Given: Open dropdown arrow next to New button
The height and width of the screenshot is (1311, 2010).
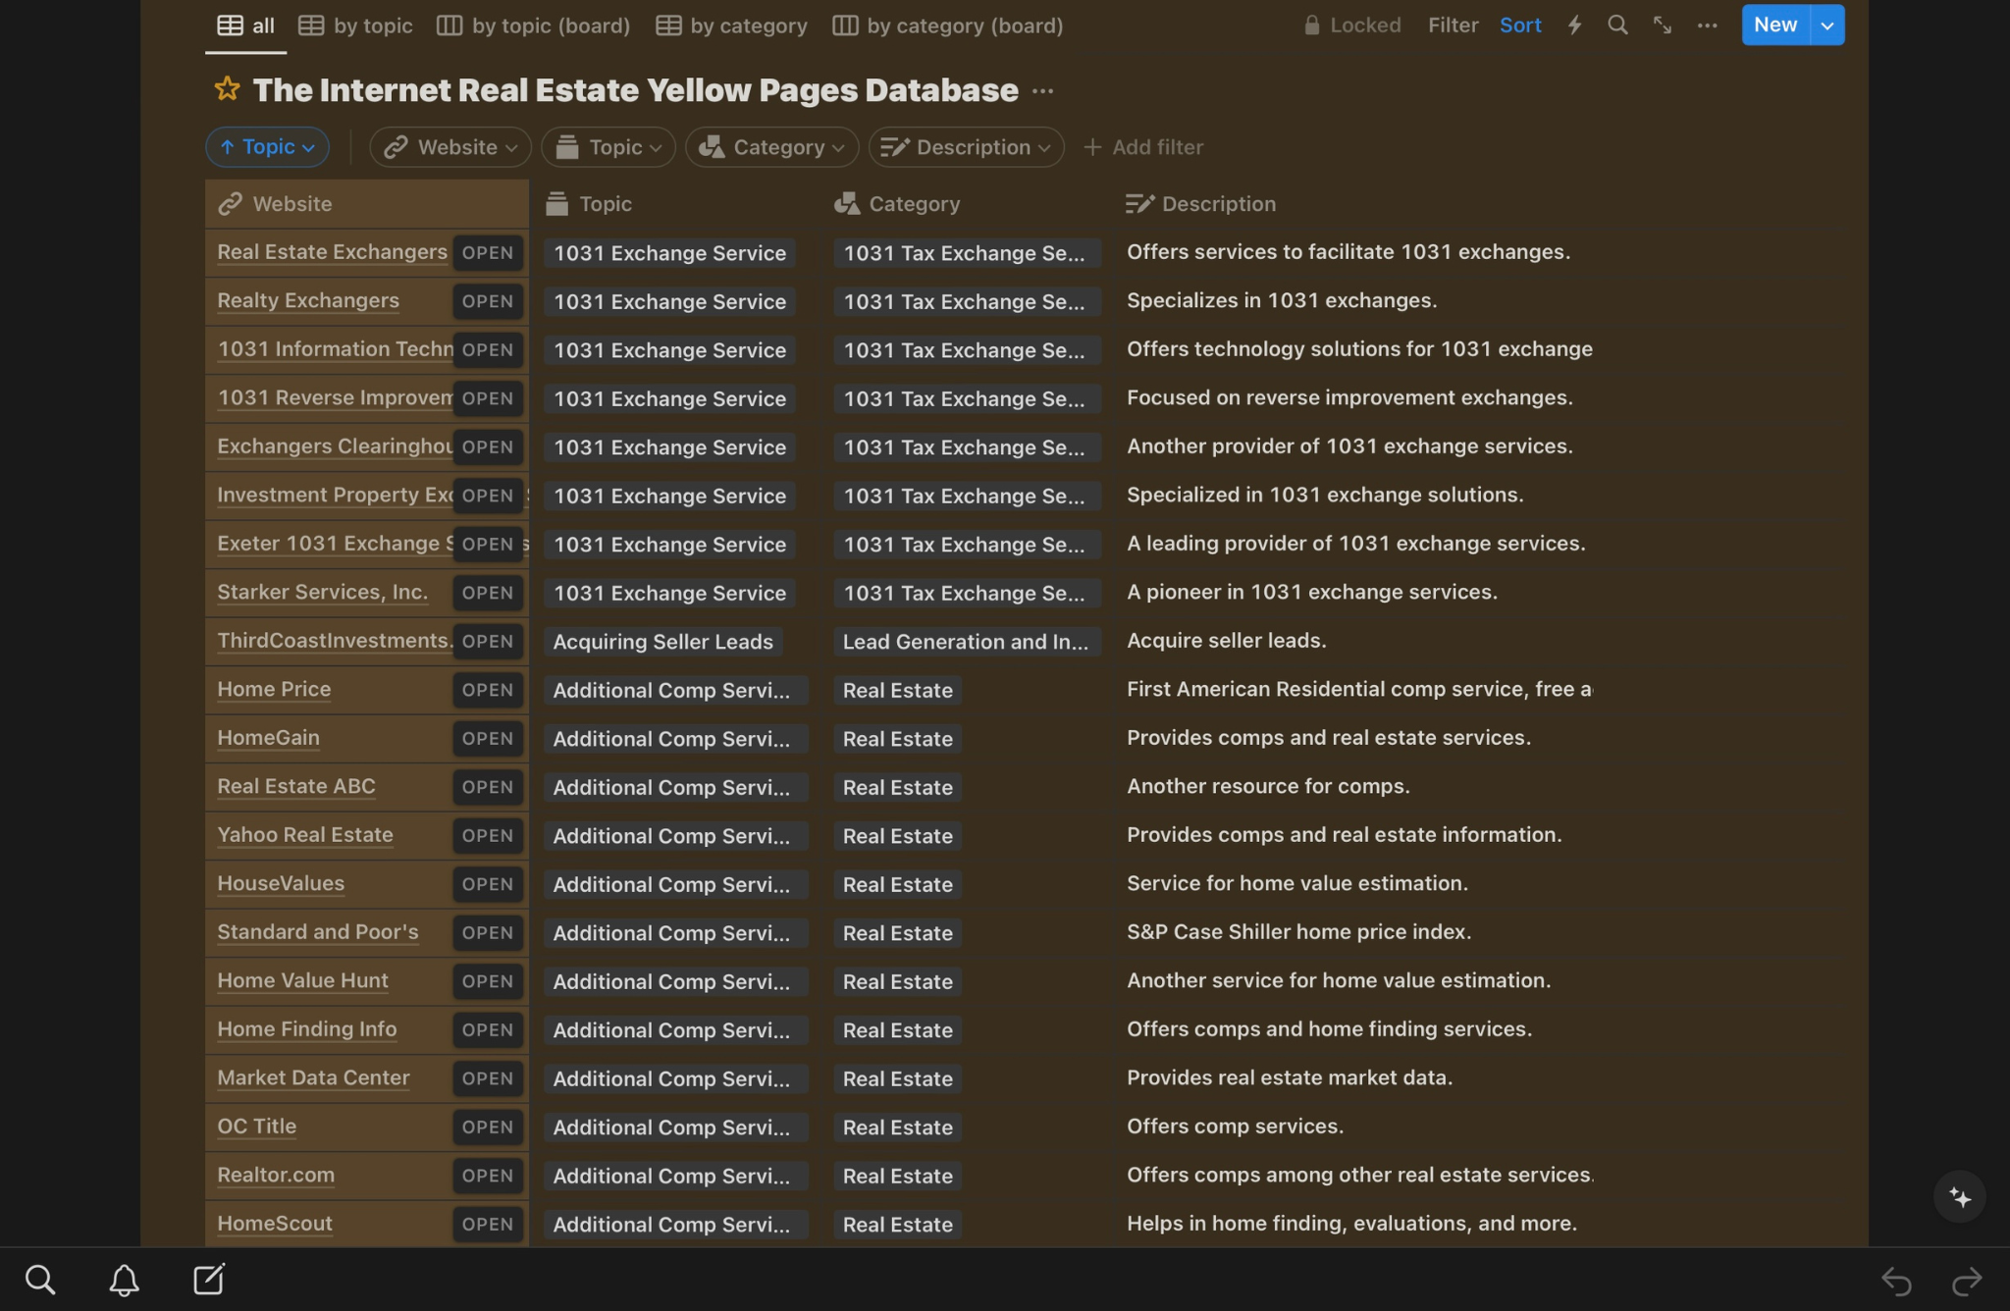Looking at the screenshot, I should tap(1826, 26).
